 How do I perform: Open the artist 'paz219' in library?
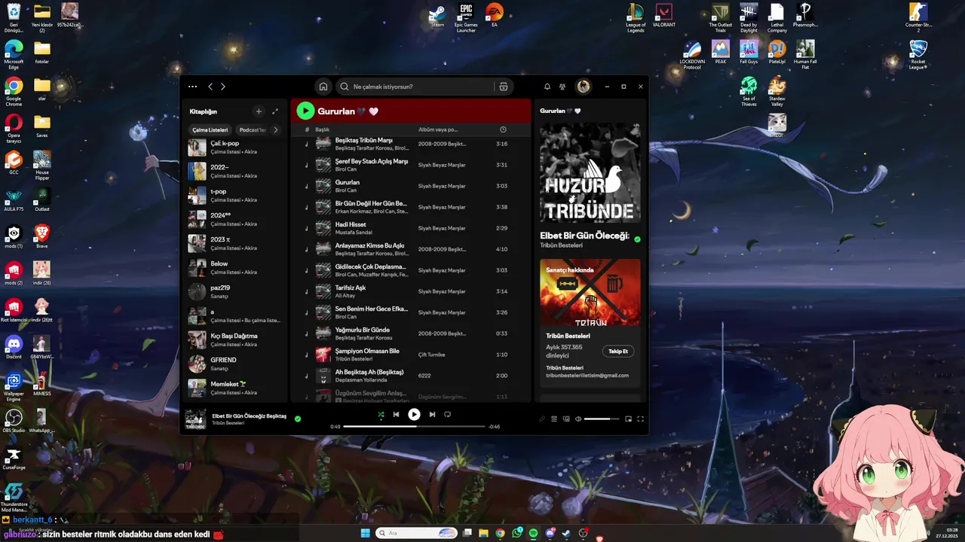(236, 292)
